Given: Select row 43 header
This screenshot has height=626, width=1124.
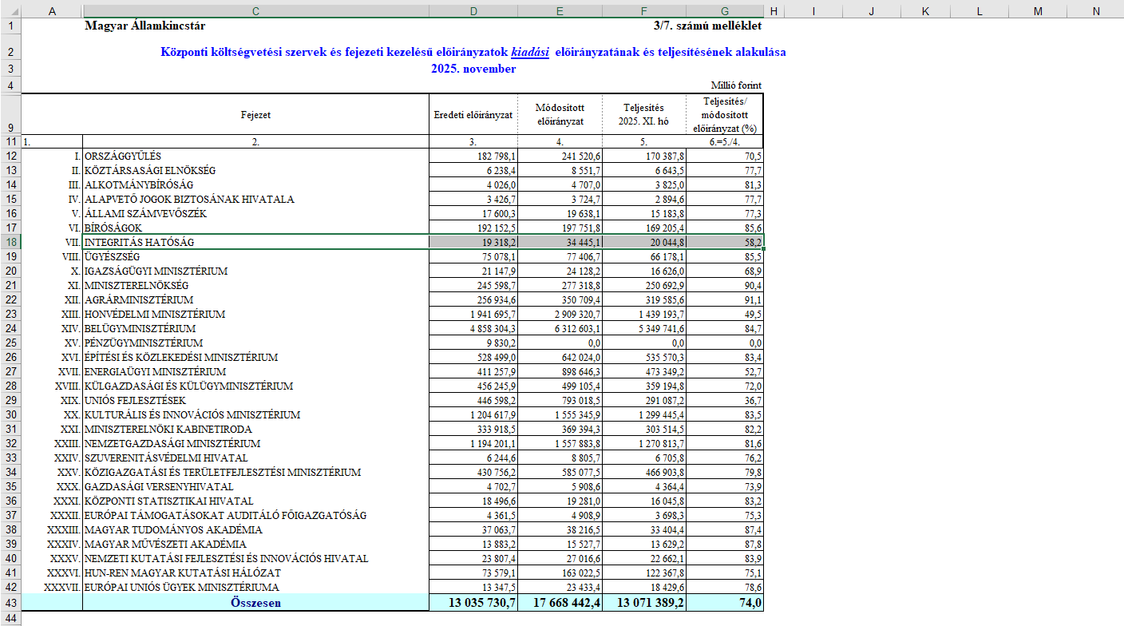Looking at the screenshot, I should pyautogui.click(x=10, y=603).
